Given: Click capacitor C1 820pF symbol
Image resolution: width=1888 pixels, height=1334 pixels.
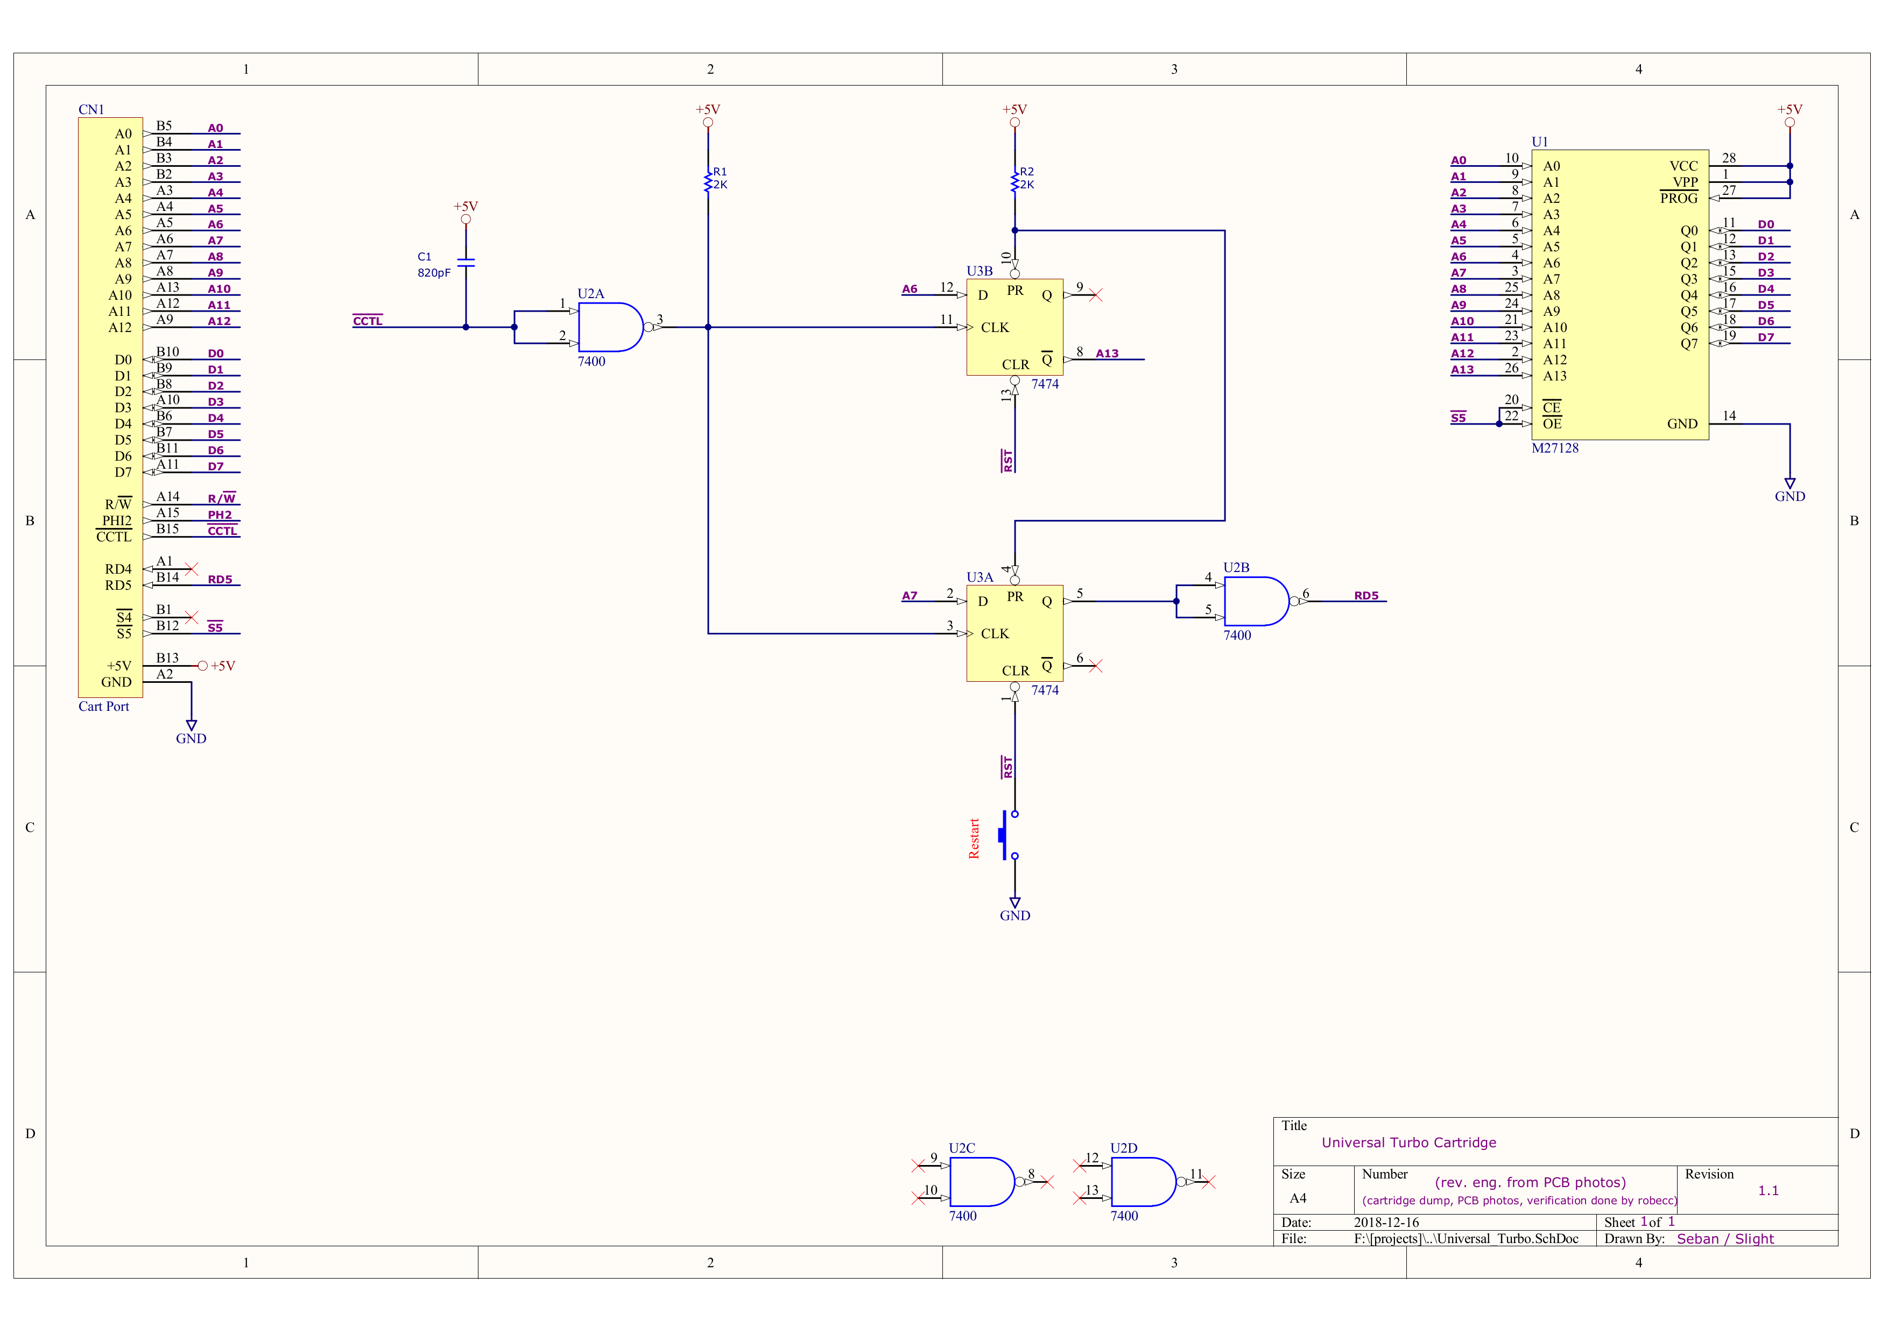Looking at the screenshot, I should point(466,263).
